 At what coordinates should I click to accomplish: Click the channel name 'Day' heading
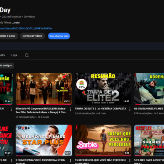point(5,10)
